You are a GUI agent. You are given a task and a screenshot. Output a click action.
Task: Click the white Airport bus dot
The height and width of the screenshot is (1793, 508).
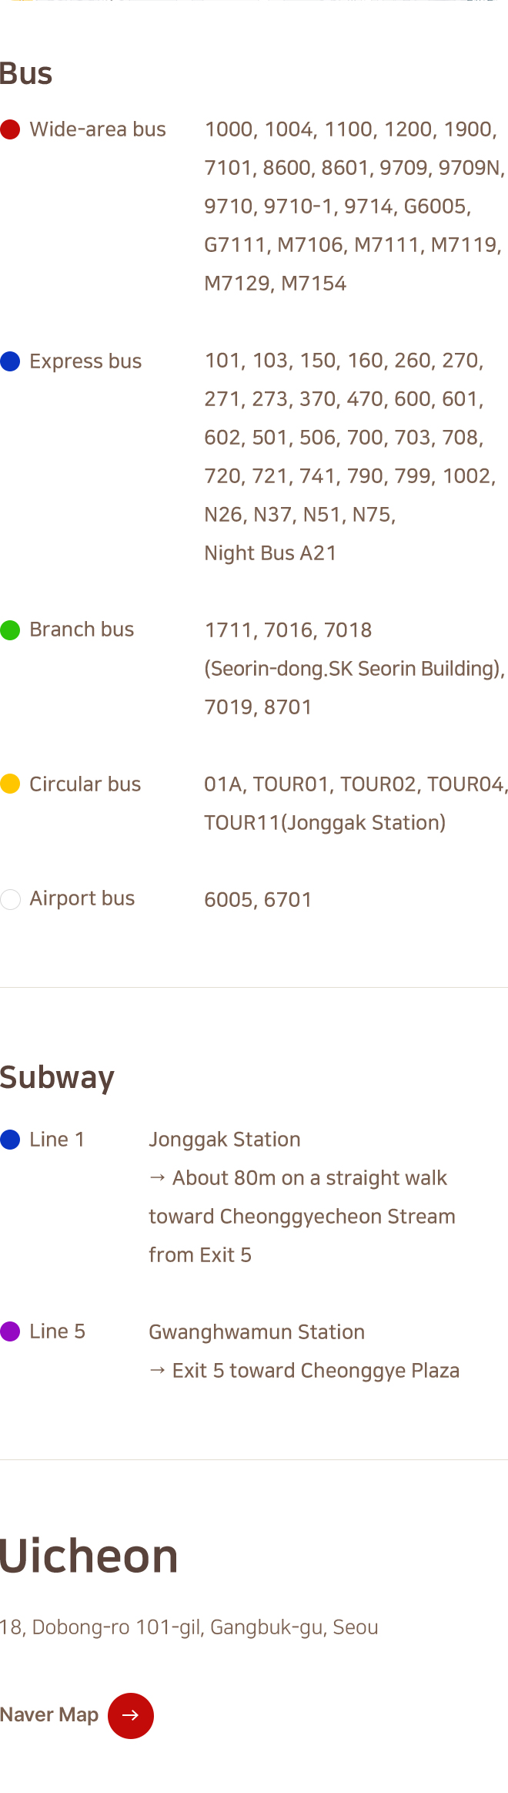click(10, 899)
